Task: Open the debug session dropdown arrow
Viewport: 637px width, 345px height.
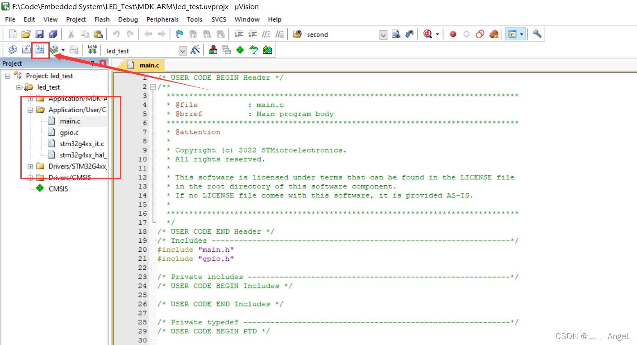Action: [438, 34]
